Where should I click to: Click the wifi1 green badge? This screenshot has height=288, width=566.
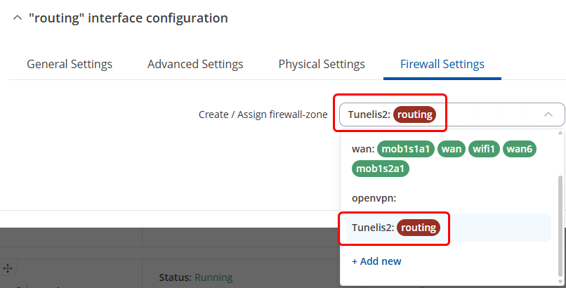pos(484,149)
